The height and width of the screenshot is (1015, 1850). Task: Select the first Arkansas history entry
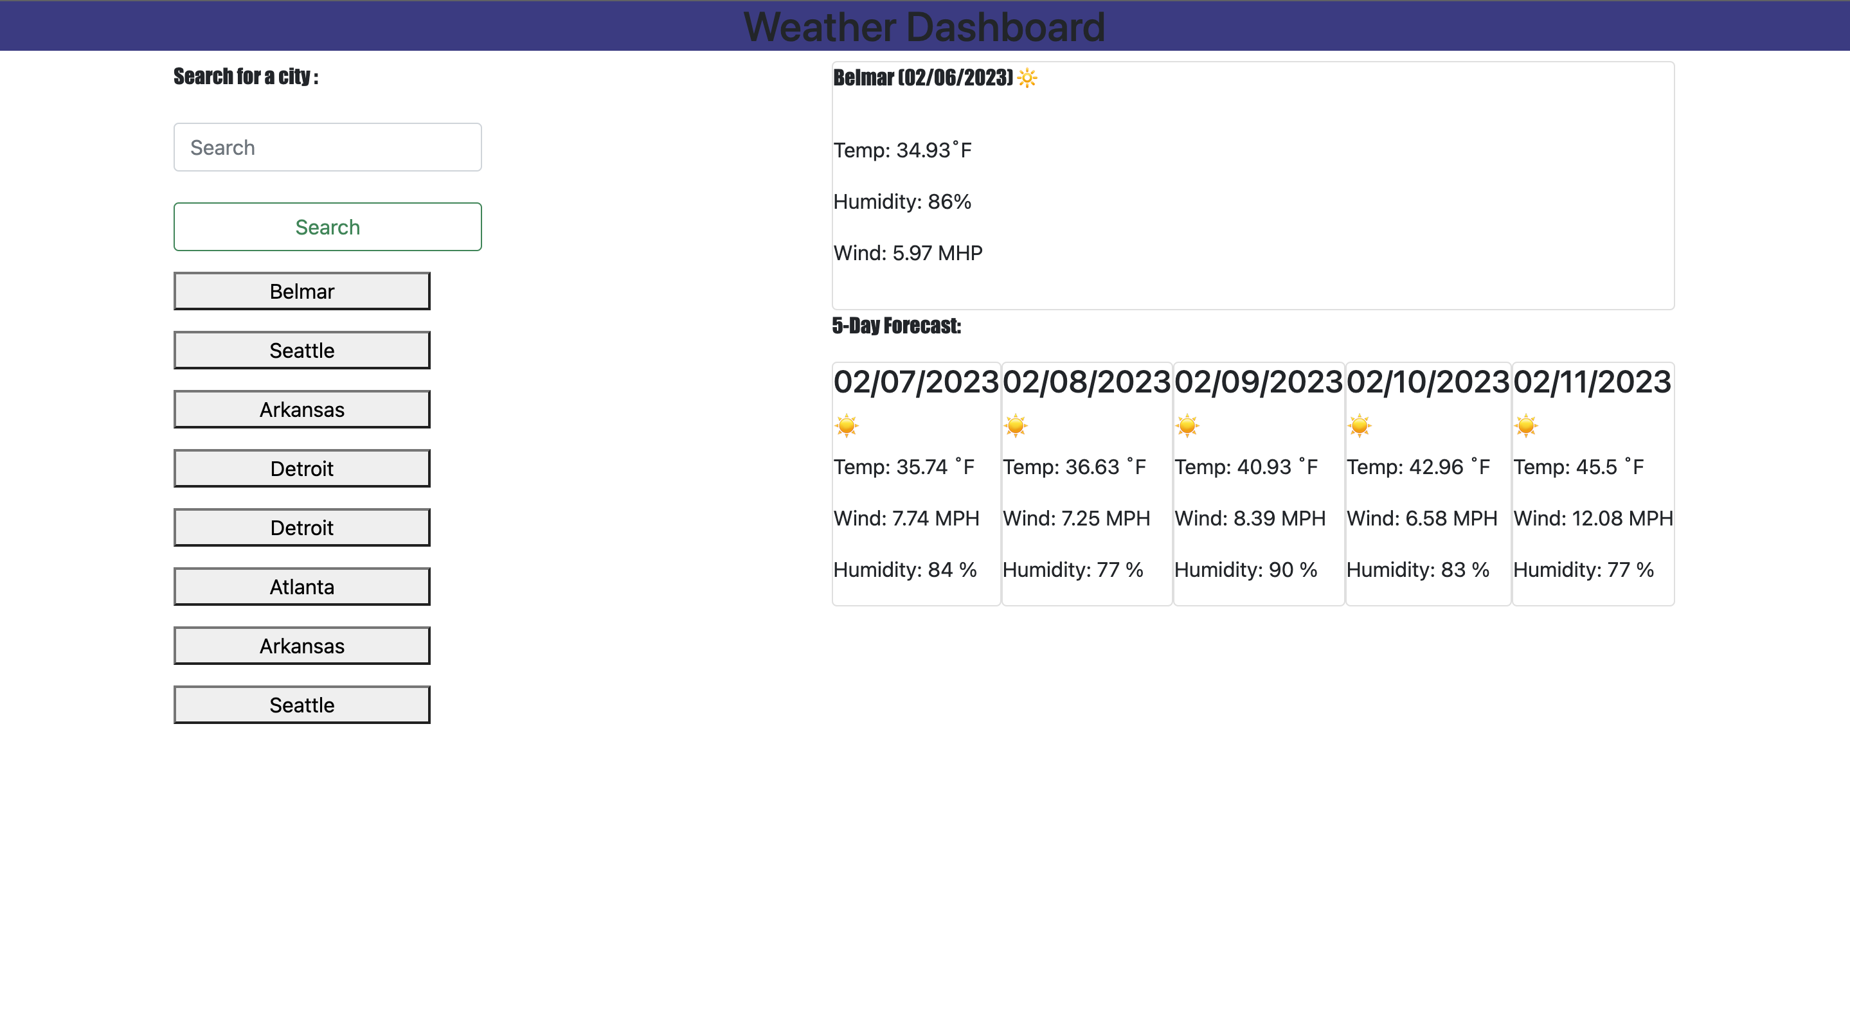point(301,409)
